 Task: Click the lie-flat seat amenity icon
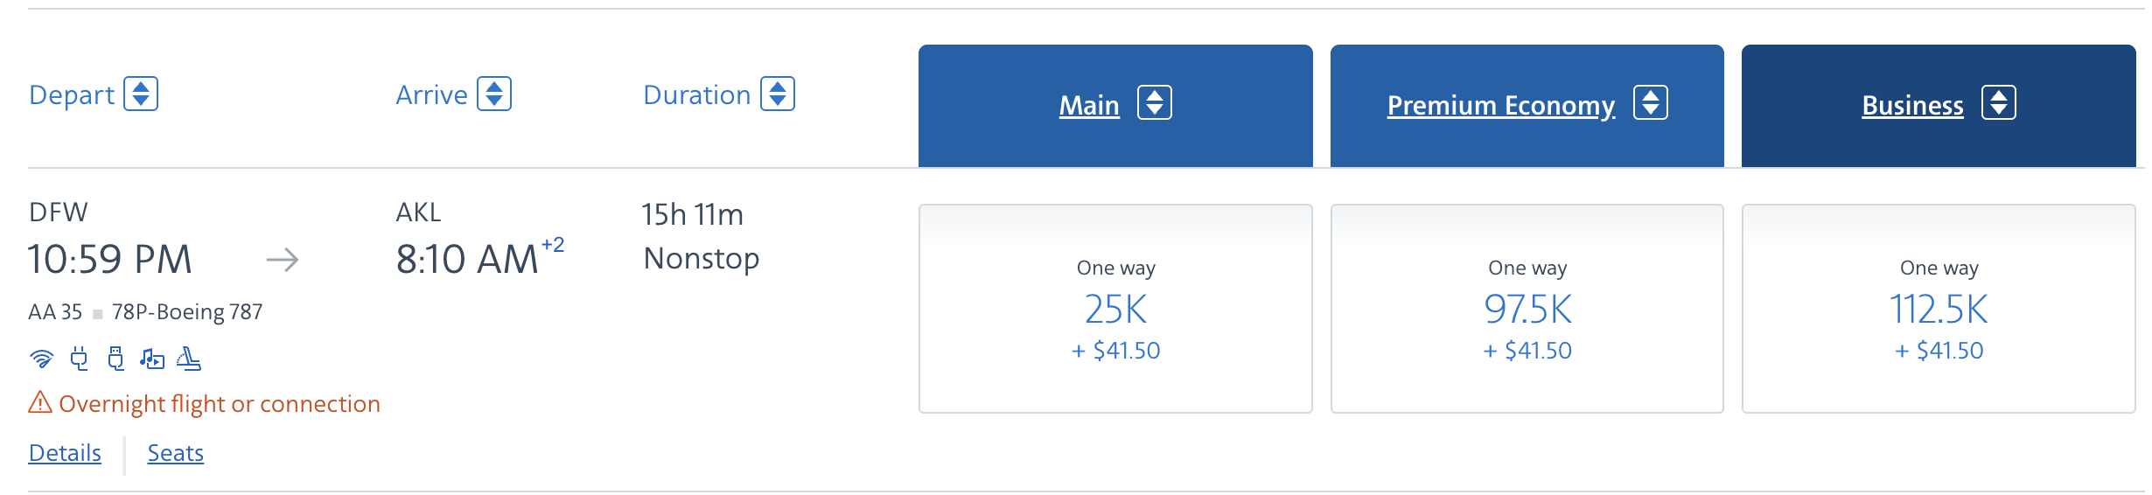point(189,359)
